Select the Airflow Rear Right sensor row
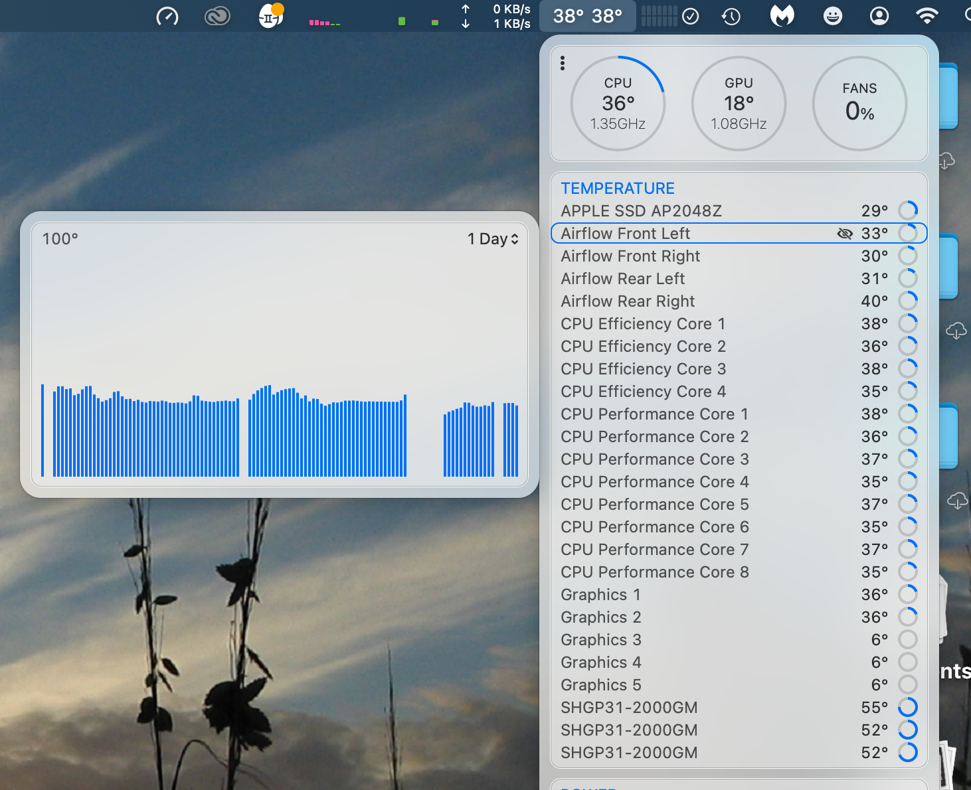The image size is (971, 790). pos(628,301)
